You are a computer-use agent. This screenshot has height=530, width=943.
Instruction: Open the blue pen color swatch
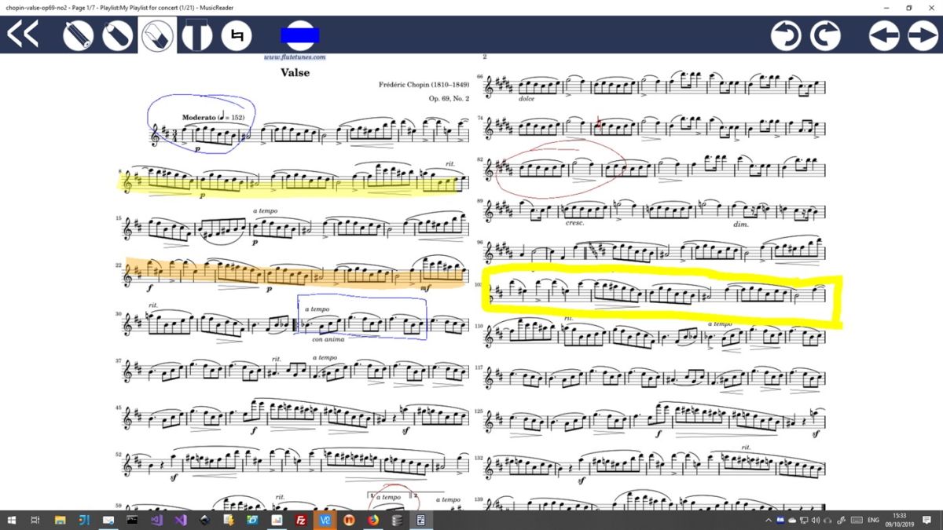click(x=300, y=35)
